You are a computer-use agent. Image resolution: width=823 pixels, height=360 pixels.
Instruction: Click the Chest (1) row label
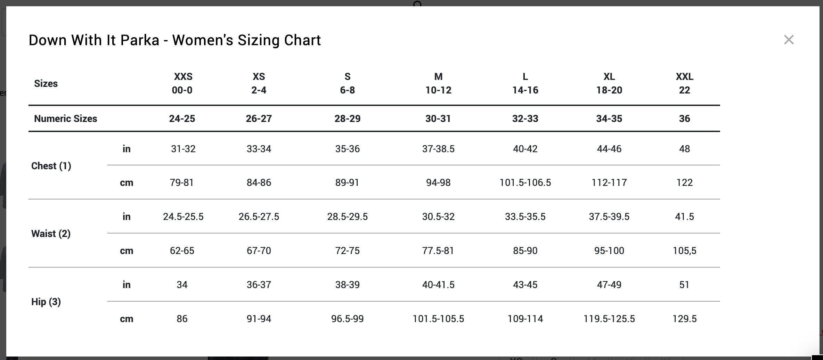point(51,166)
